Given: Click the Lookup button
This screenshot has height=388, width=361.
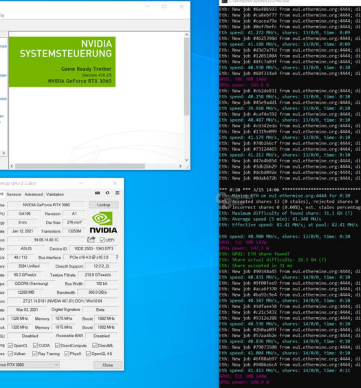Looking at the screenshot, I should point(103,205).
